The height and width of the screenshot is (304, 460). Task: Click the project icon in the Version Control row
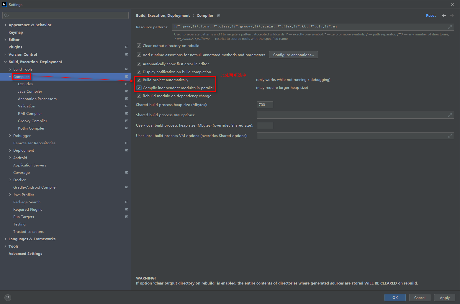[x=127, y=54]
